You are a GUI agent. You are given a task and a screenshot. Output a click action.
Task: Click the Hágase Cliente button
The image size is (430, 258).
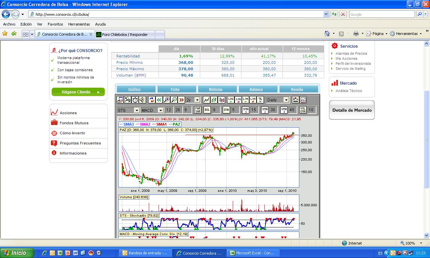click(78, 92)
